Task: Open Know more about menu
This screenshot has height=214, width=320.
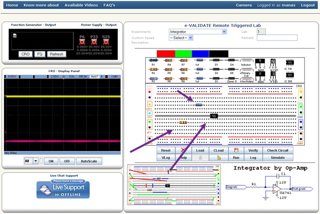Action: tap(41, 5)
